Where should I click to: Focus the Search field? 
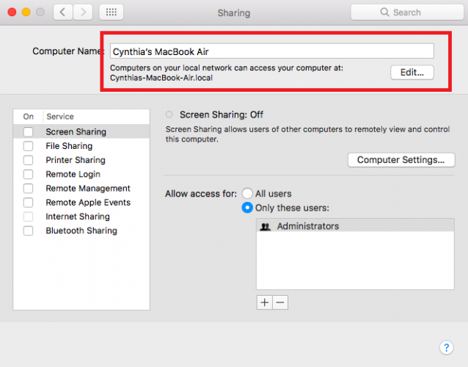[x=407, y=12]
